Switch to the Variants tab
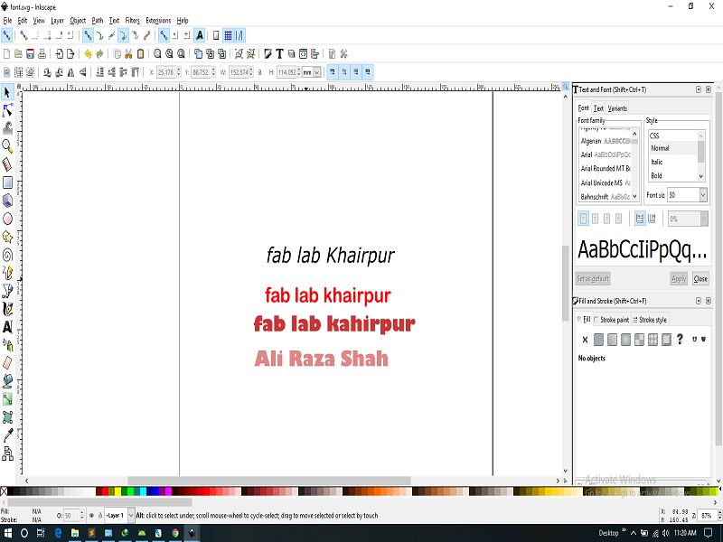 617,108
